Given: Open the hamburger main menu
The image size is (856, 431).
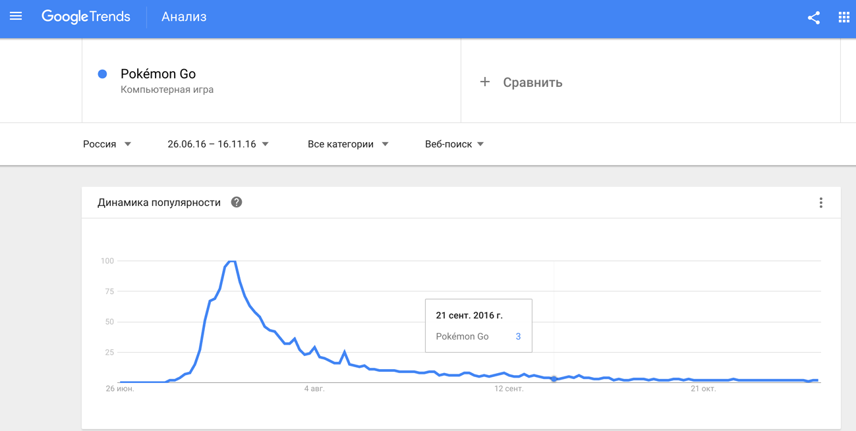Looking at the screenshot, I should point(16,16).
